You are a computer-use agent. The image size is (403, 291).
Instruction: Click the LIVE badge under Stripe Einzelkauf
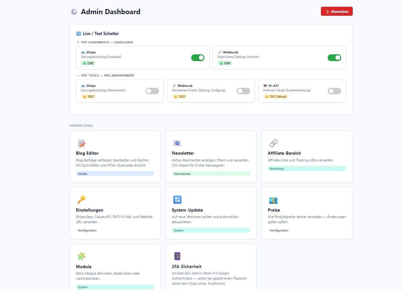[x=88, y=63]
